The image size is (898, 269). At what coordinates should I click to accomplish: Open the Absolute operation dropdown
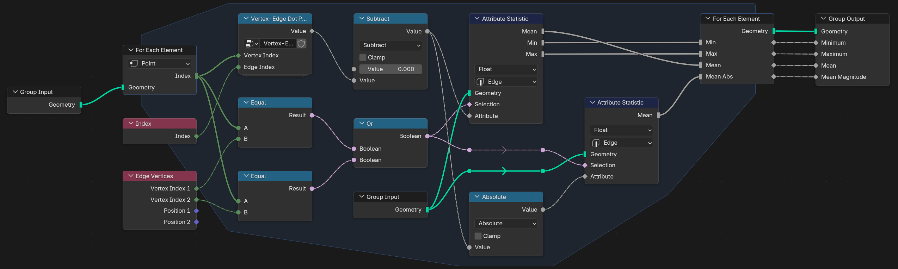(506, 224)
